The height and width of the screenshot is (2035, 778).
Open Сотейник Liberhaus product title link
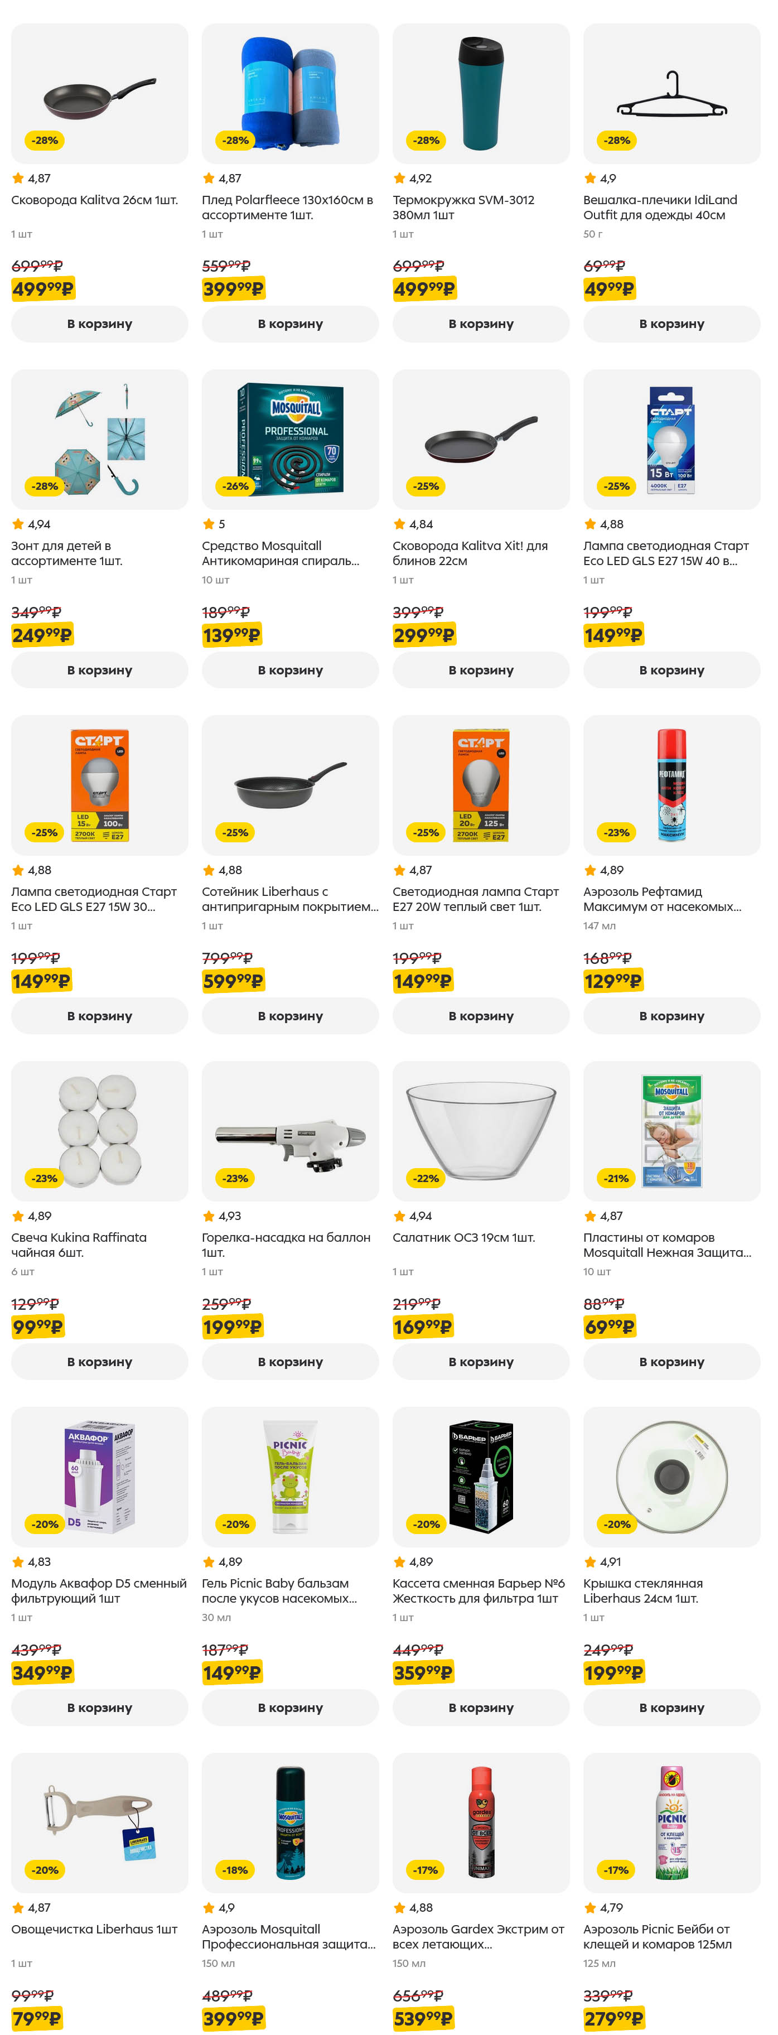[290, 899]
